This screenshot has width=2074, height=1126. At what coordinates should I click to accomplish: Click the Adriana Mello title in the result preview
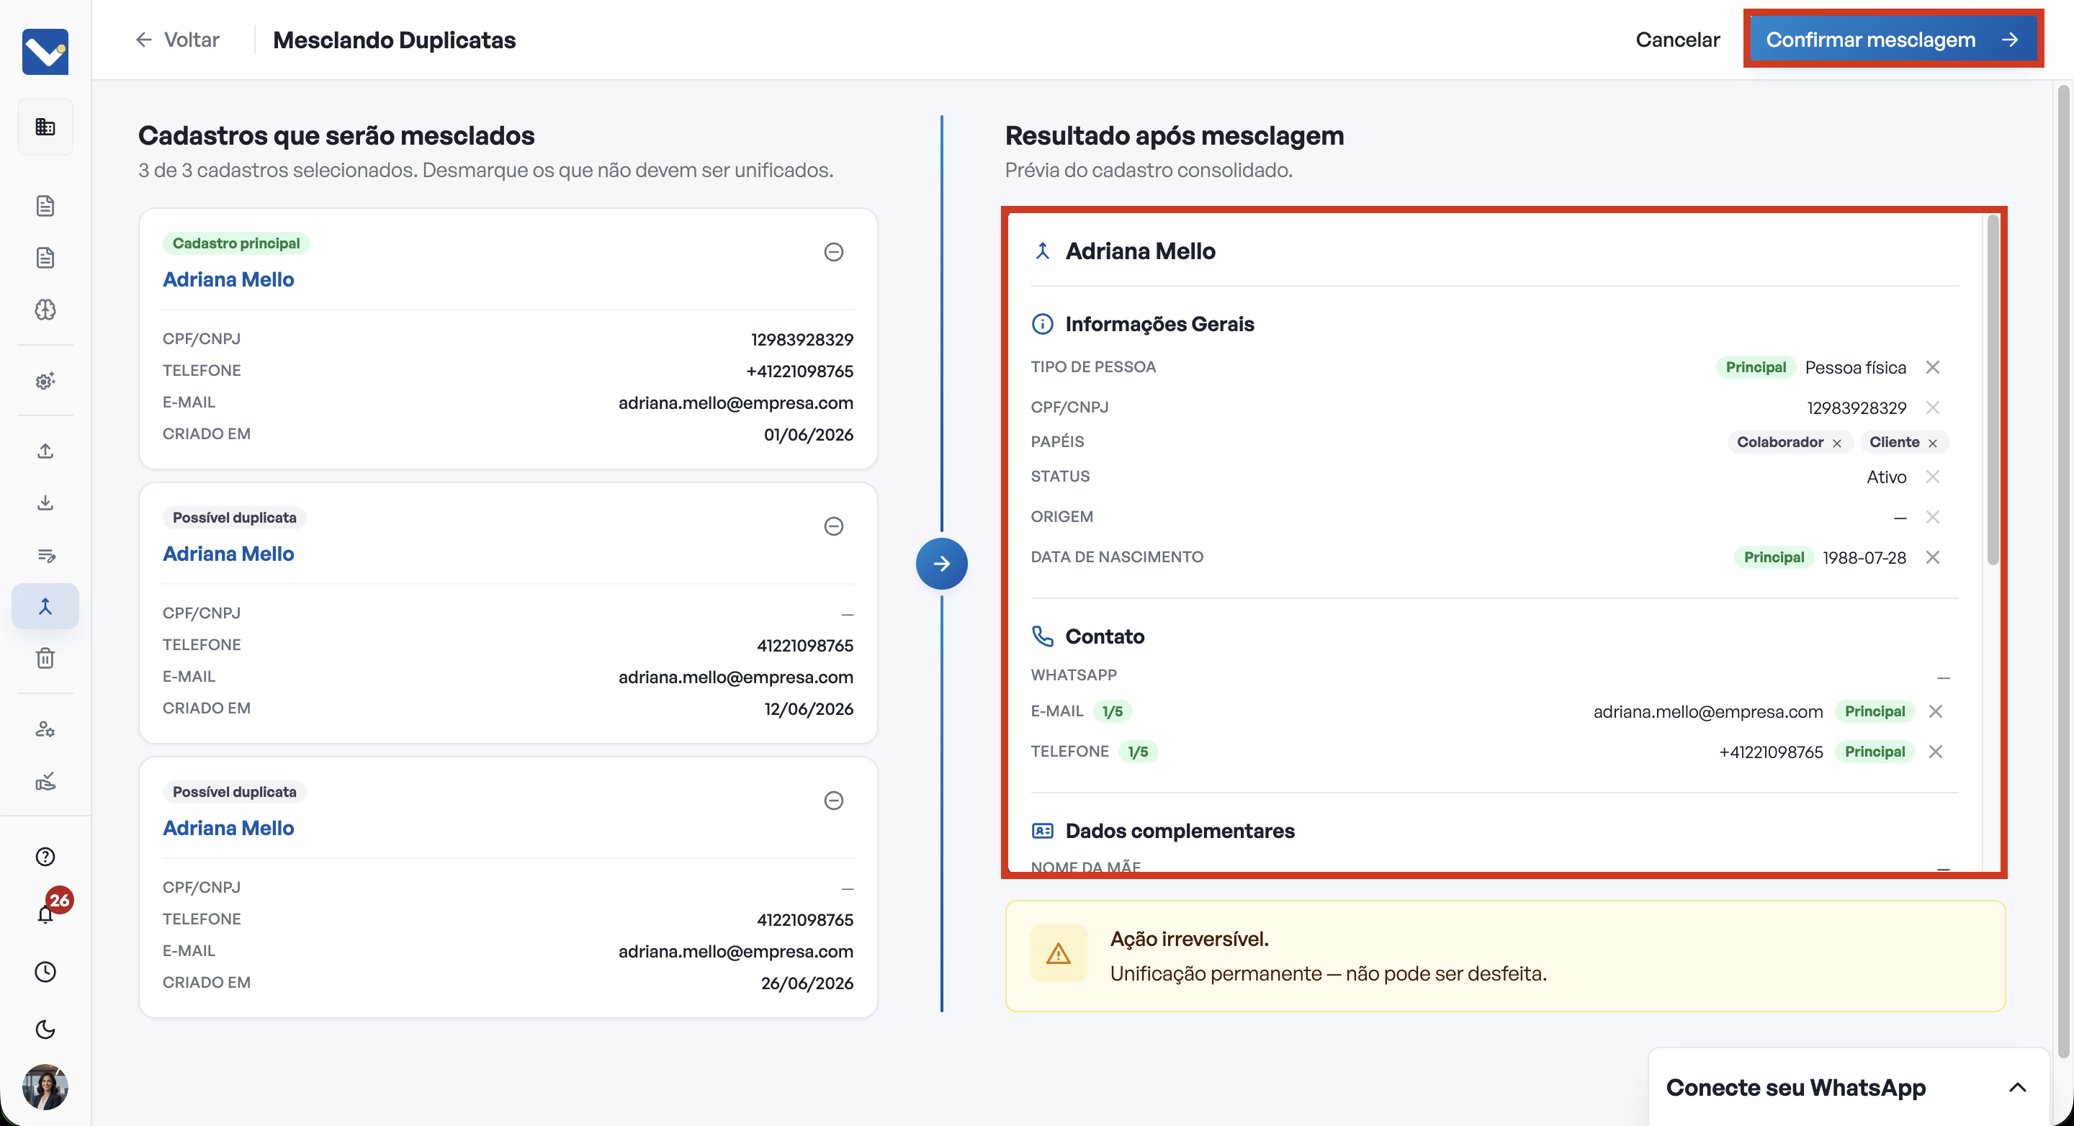[x=1140, y=251]
